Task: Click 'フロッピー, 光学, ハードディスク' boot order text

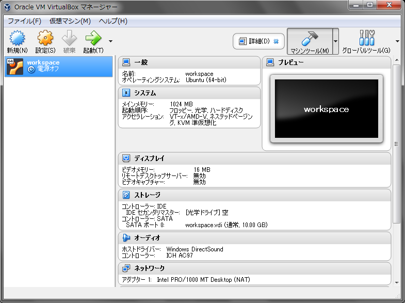Action: (x=206, y=110)
